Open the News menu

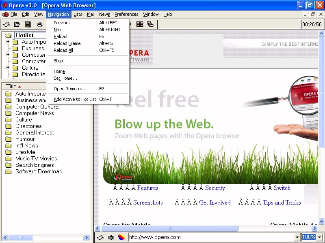pos(104,14)
